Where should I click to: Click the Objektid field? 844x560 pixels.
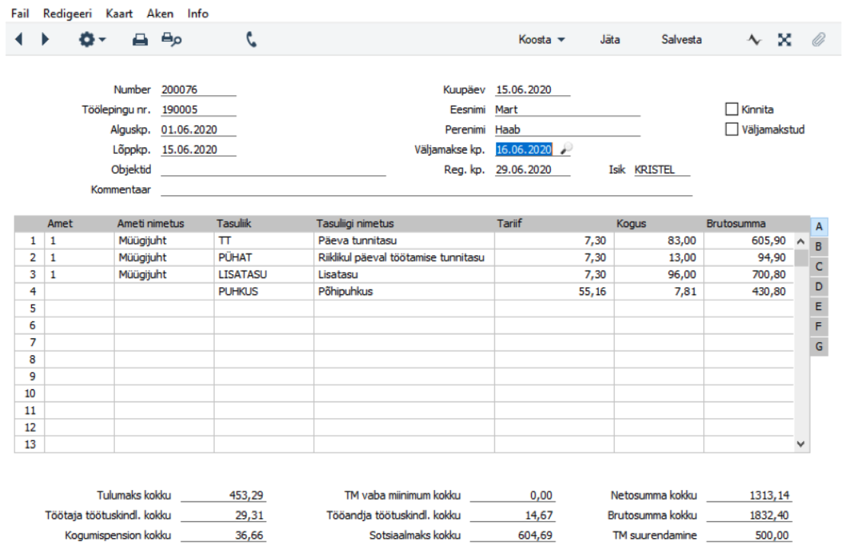(273, 170)
